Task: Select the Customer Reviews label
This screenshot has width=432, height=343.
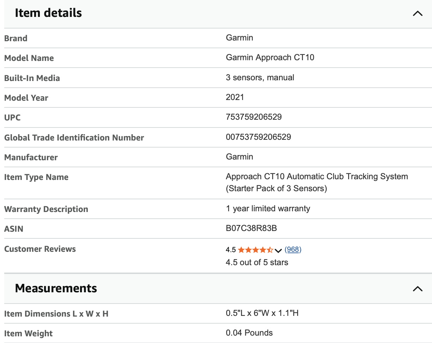Action: pyautogui.click(x=40, y=249)
